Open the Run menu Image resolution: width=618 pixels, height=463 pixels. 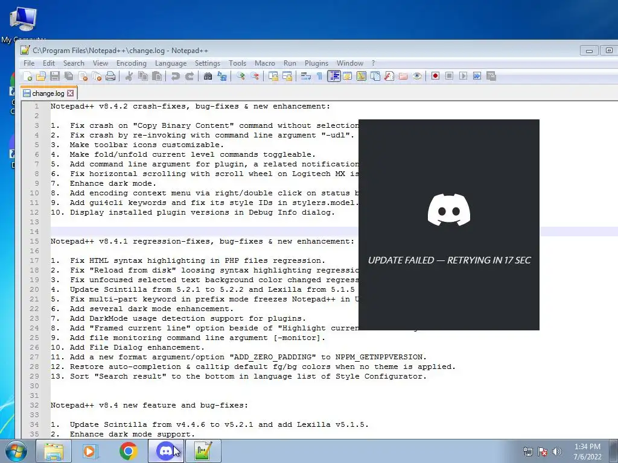point(290,63)
